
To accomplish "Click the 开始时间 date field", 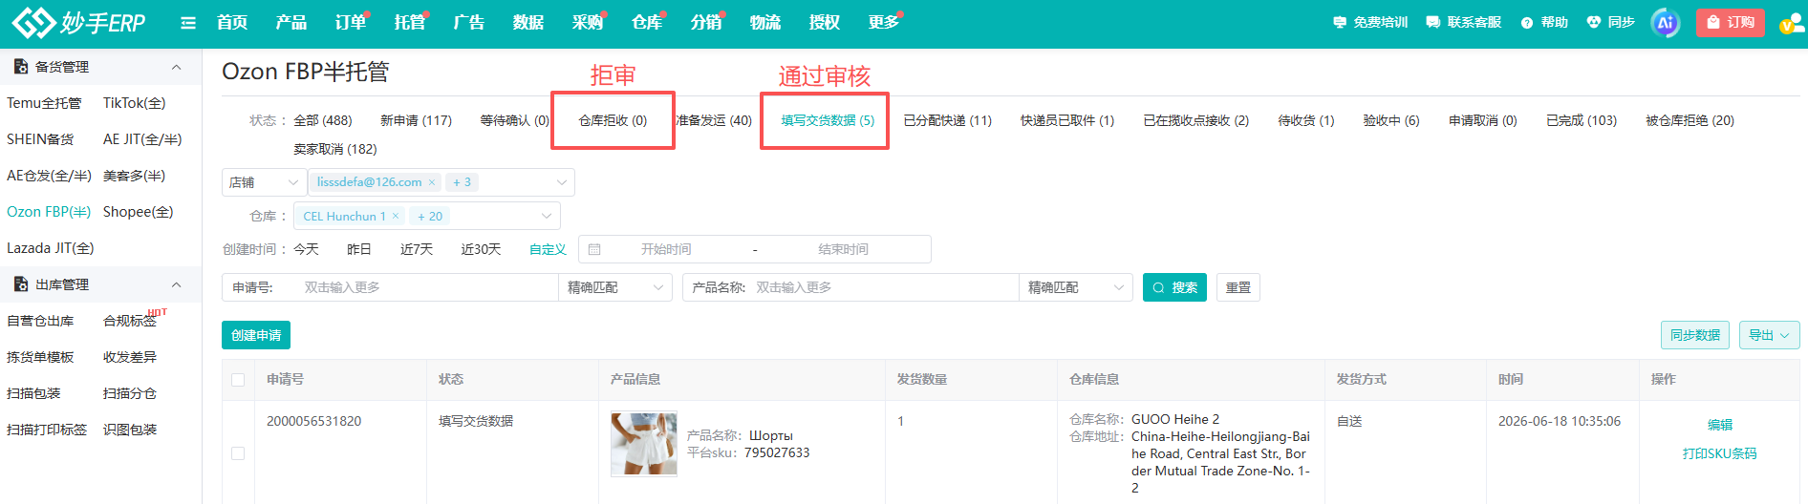I will [666, 249].
